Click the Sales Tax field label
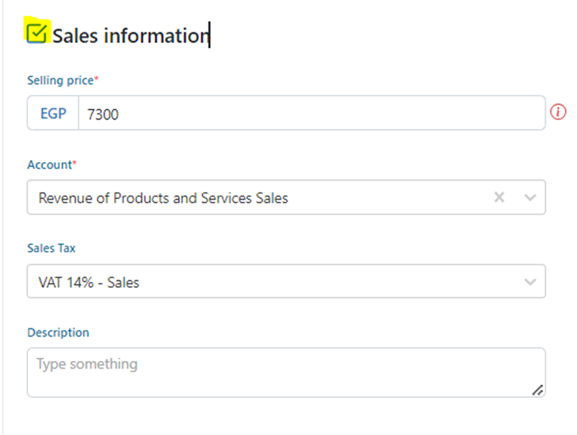Viewport: 577px width, 435px height. point(51,248)
